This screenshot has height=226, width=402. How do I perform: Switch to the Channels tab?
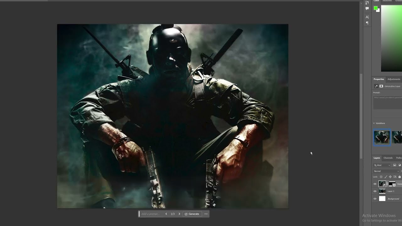click(388, 158)
